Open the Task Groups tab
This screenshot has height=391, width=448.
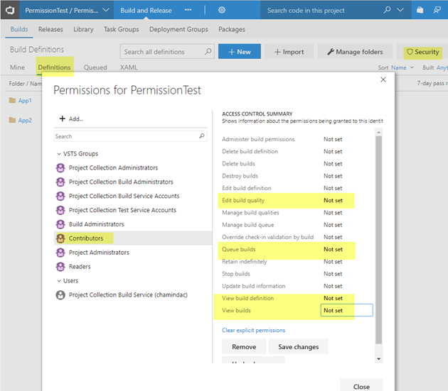click(x=121, y=29)
